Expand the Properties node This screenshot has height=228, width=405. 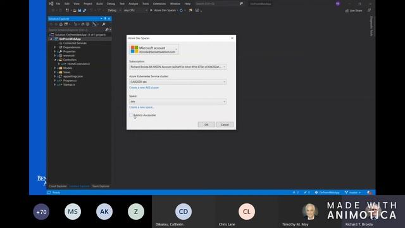[55, 51]
